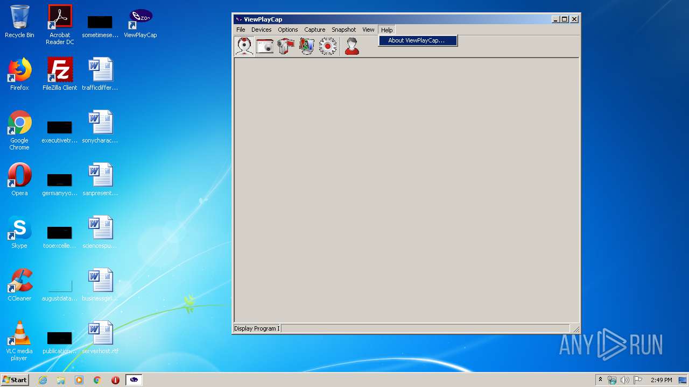Select the Recycle Bin desktop icon
The height and width of the screenshot is (387, 689).
[x=19, y=21]
